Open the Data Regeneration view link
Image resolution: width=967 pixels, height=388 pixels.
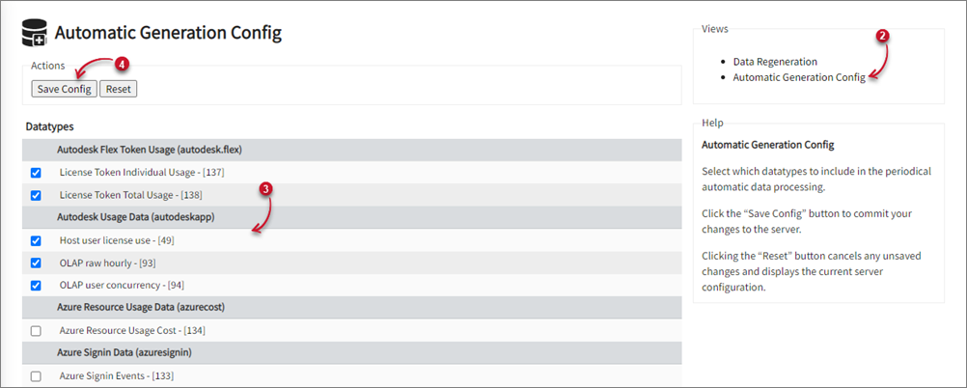pos(775,62)
